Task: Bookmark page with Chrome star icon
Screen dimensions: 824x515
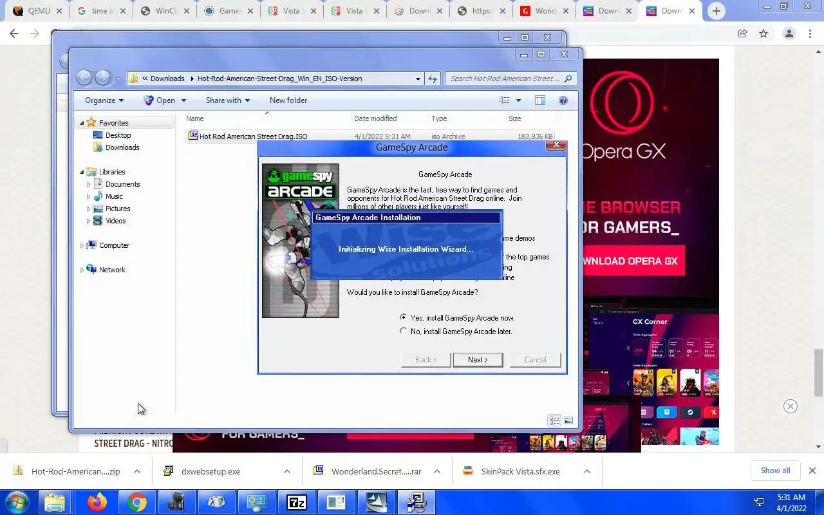Action: click(x=763, y=33)
